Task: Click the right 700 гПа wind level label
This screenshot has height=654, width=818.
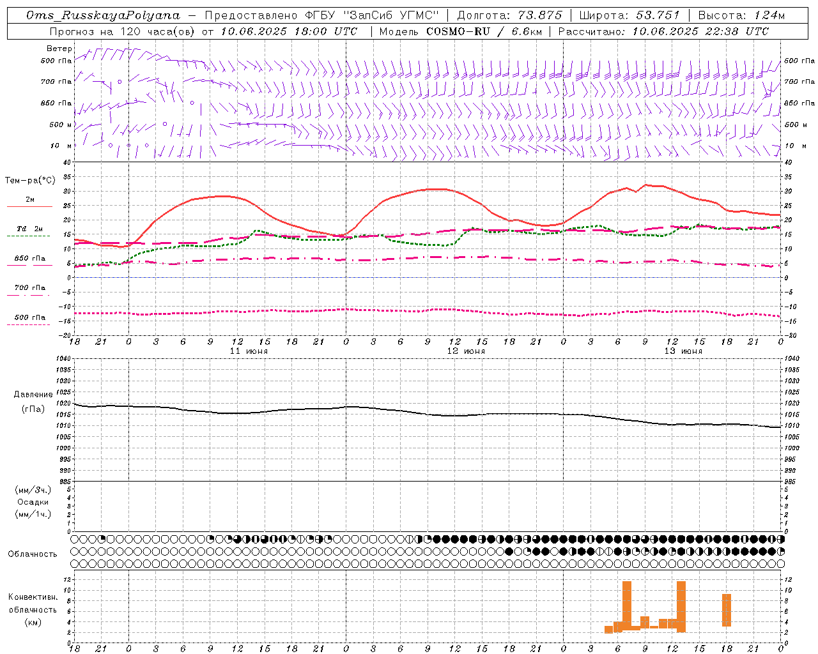Action: click(799, 82)
